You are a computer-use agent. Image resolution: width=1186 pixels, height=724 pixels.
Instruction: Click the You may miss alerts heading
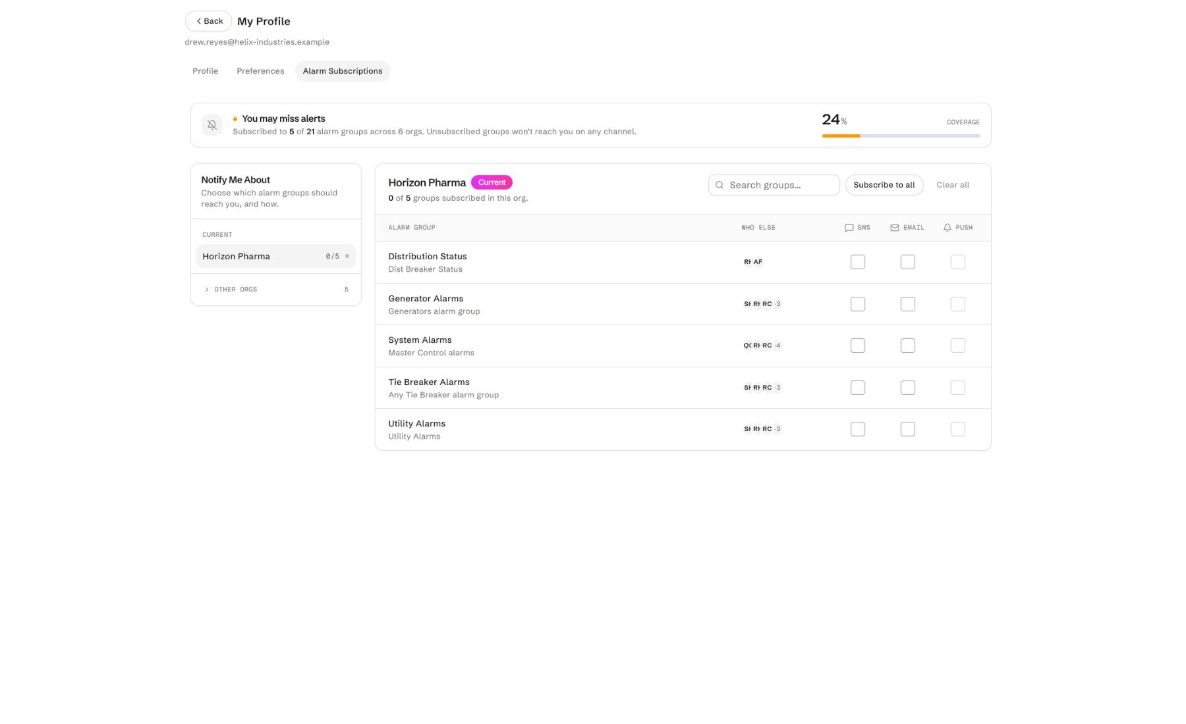(283, 119)
